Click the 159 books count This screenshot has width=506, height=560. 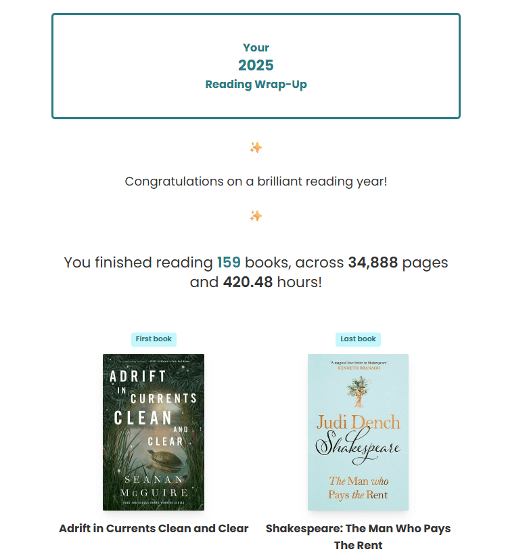pyautogui.click(x=229, y=263)
